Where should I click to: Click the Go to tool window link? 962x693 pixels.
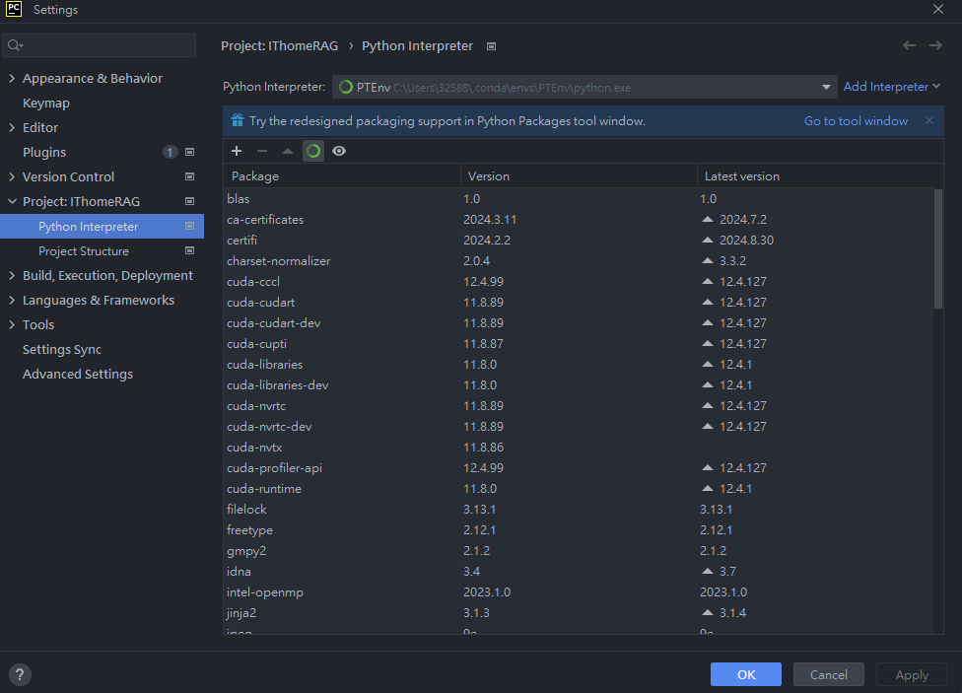[856, 121]
